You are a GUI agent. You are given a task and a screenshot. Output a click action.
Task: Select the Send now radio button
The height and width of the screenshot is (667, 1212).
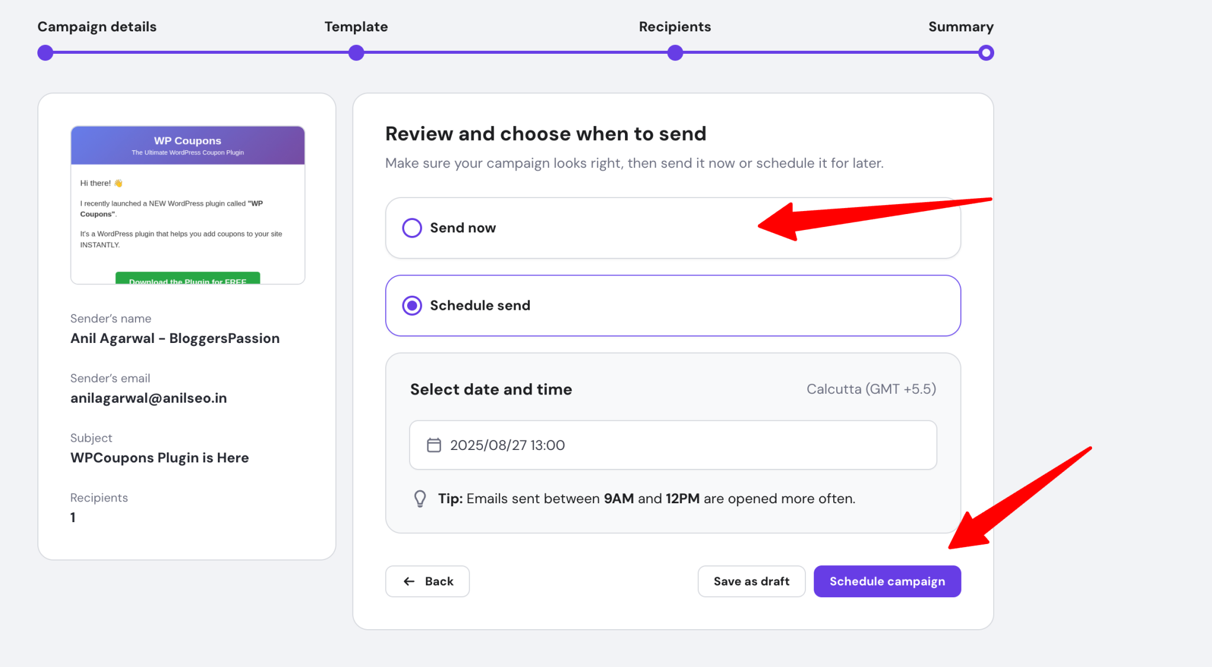[412, 228]
